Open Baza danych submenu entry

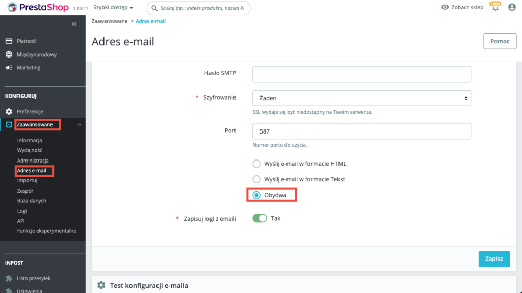pyautogui.click(x=32, y=201)
